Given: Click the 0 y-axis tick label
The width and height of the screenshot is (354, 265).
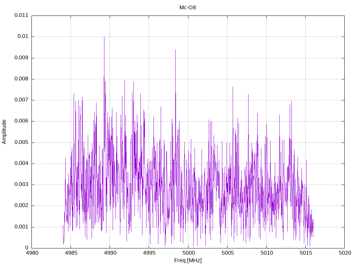Looking at the screenshot, I should pos(27,248).
